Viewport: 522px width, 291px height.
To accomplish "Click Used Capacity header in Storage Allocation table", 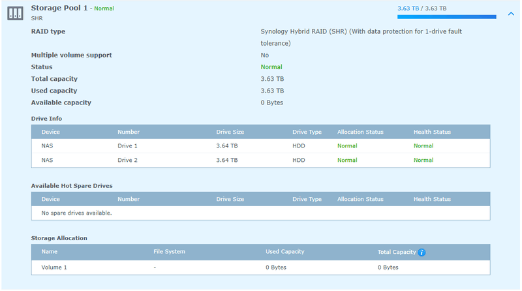I will tap(285, 252).
